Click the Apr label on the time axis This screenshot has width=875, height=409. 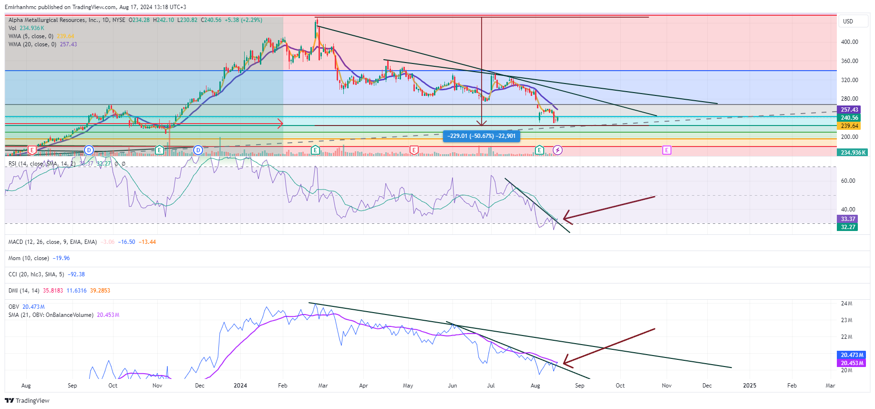(363, 386)
